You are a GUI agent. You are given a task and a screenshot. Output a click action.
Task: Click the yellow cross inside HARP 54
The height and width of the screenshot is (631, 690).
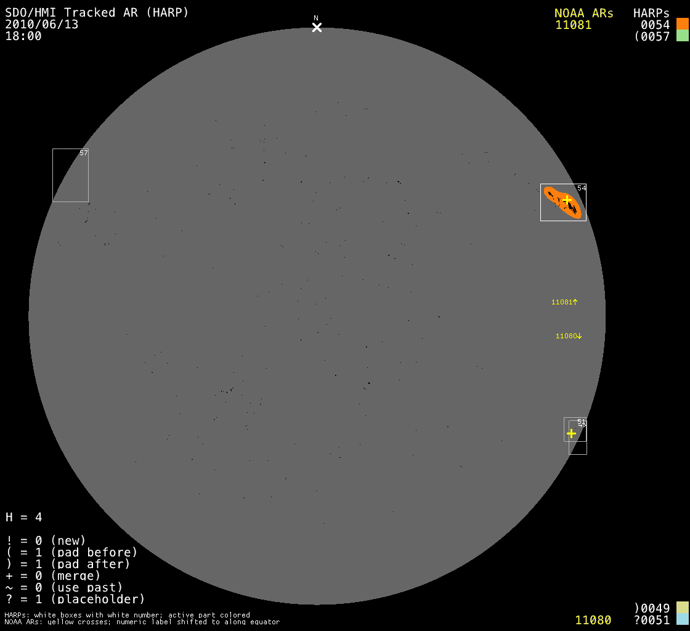[567, 199]
